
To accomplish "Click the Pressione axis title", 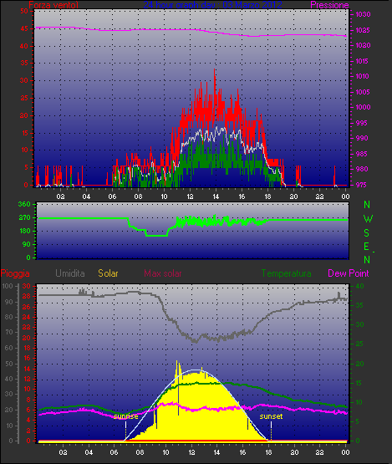I will coord(329,5).
